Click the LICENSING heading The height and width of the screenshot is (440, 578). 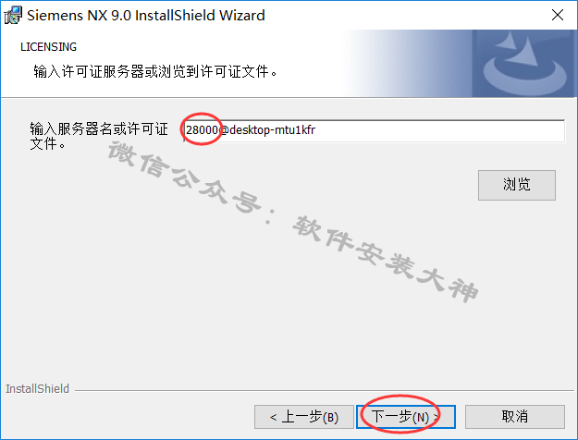tap(49, 47)
